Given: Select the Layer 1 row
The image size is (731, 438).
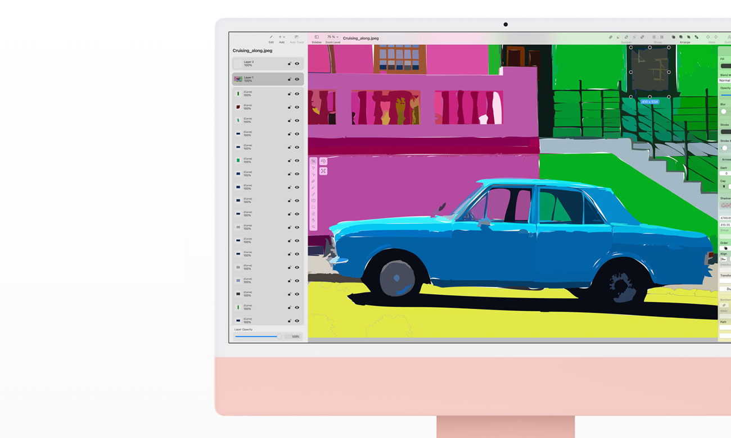Looking at the screenshot, I should [x=268, y=79].
